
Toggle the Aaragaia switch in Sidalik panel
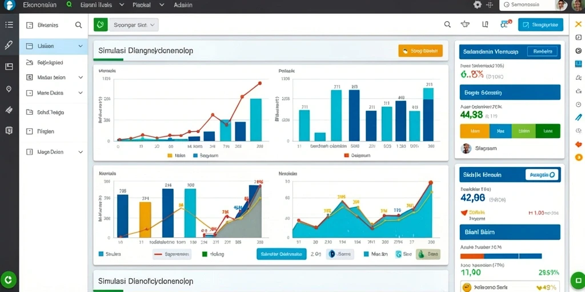pyautogui.click(x=542, y=175)
